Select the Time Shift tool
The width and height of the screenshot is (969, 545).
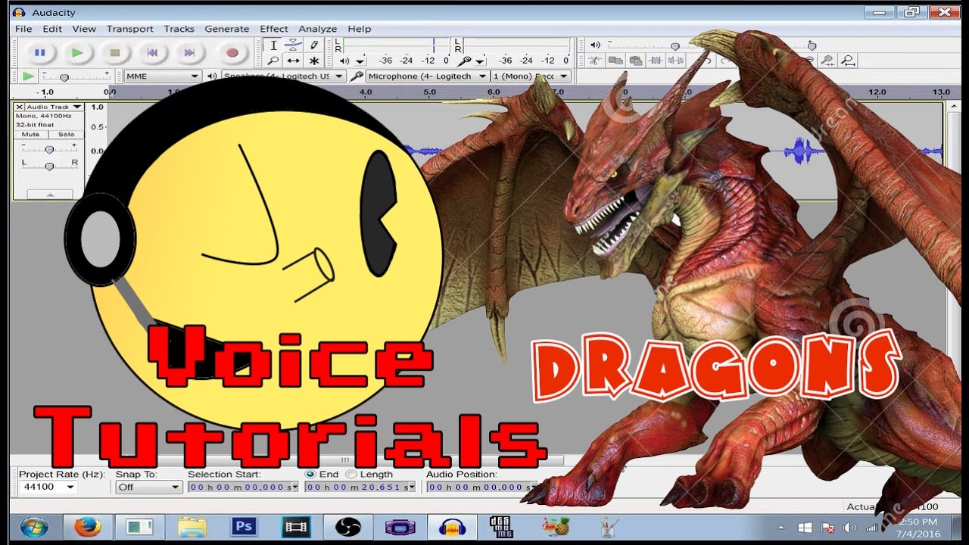click(x=294, y=61)
